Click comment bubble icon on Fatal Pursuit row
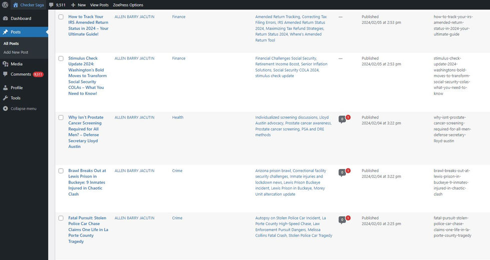Viewport: 490px width, 260px height. click(342, 219)
